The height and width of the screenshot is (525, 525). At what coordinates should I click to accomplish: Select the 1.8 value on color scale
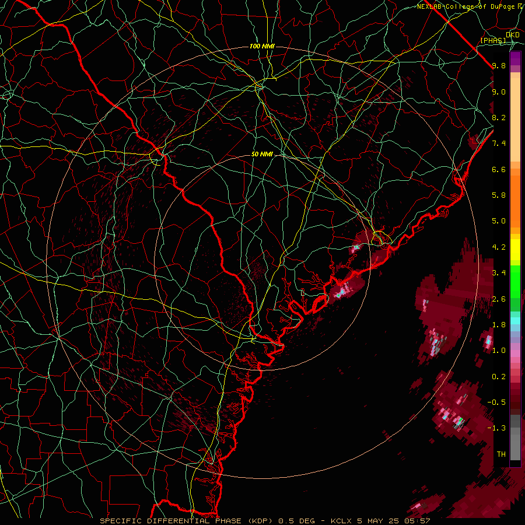coord(499,325)
